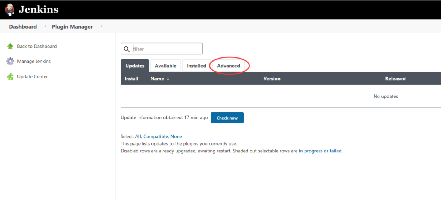This screenshot has height=199, width=441.
Task: Open Update Center link
Action: point(33,76)
